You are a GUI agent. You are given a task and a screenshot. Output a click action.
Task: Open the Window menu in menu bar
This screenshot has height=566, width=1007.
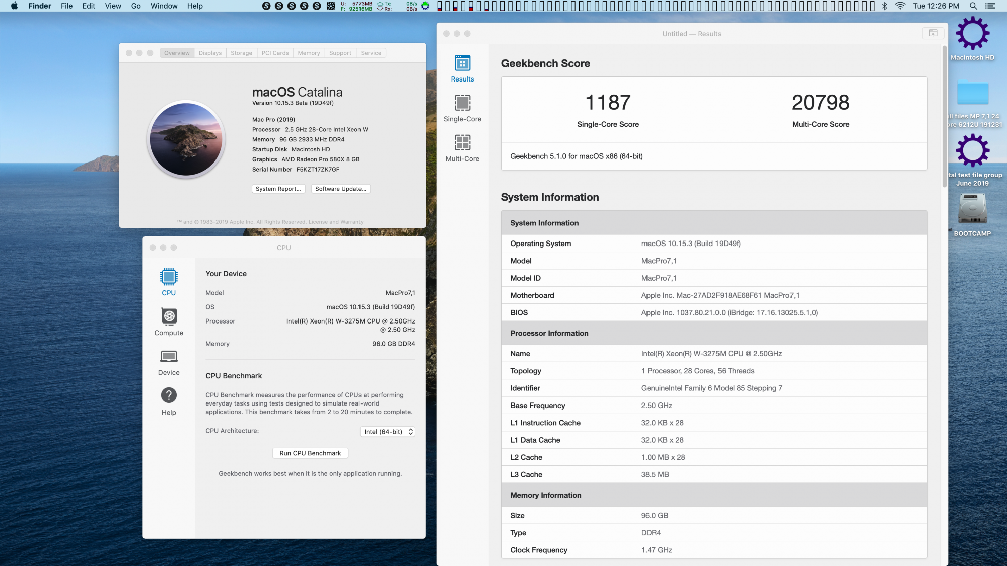(x=164, y=6)
